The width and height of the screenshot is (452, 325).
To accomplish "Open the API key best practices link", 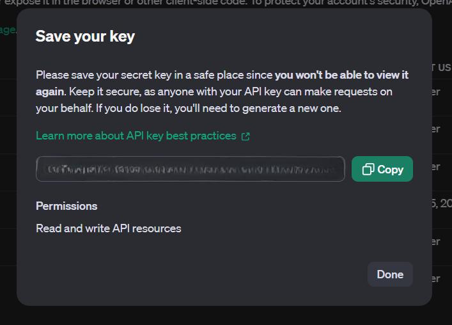I will [x=137, y=136].
